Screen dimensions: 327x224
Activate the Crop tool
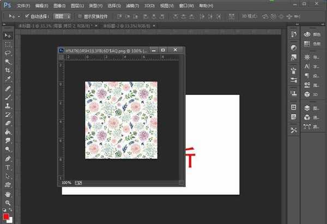tap(8, 70)
